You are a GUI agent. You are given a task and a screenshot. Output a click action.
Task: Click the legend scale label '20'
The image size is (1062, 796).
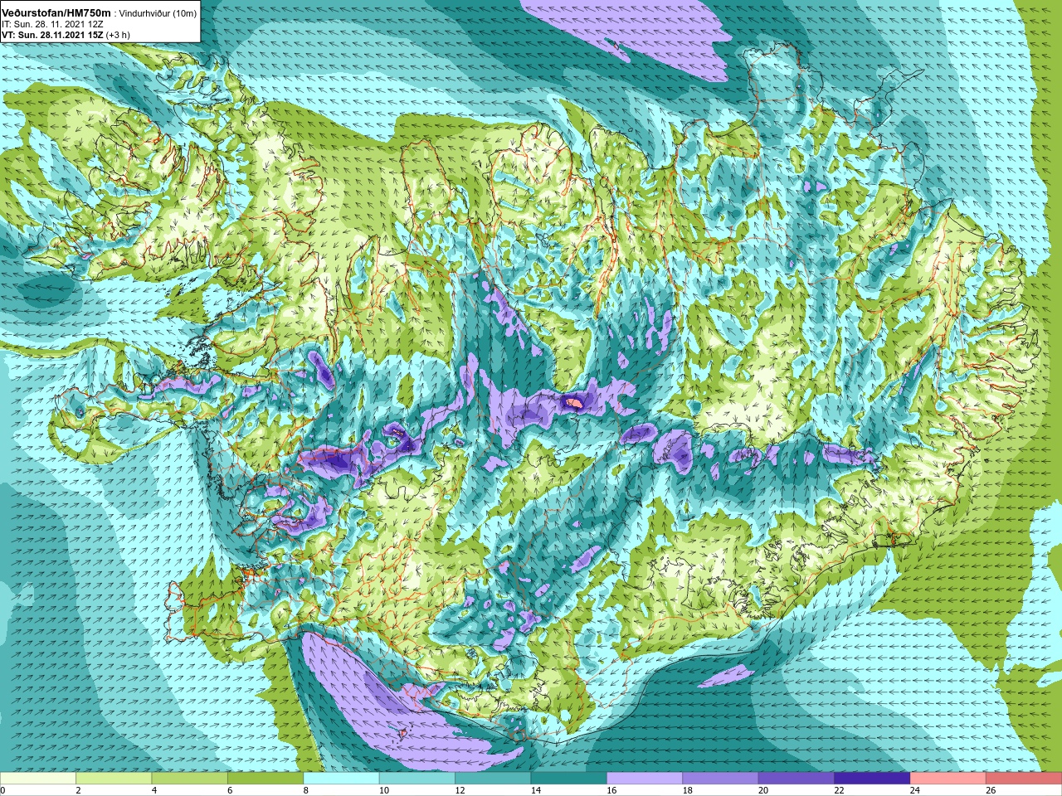763,790
